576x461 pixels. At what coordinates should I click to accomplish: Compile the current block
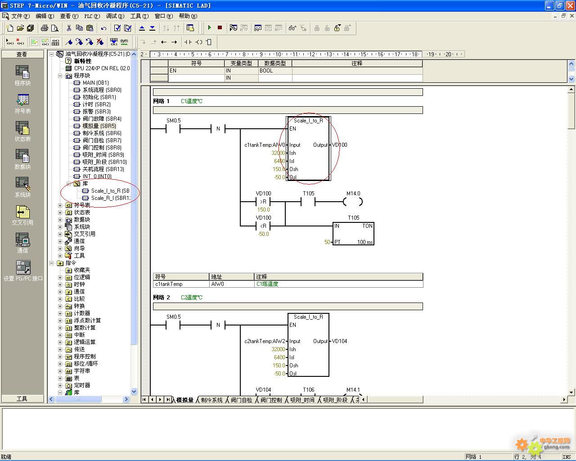117,28
